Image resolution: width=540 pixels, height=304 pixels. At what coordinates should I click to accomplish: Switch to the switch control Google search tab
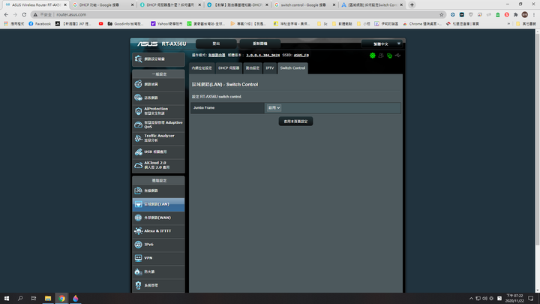pyautogui.click(x=304, y=5)
